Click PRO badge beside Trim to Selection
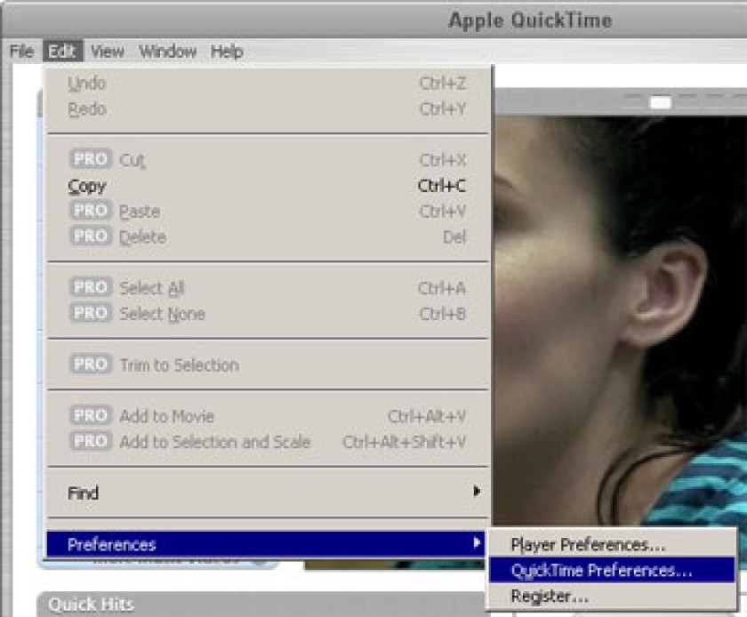Screen dimensions: 747x617 pyautogui.click(x=91, y=364)
